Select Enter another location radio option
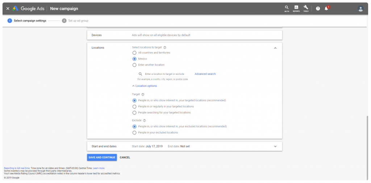 134,65
